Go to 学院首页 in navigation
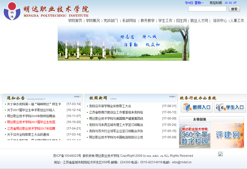This screenshot has width=247, height=169. pos(75,20)
